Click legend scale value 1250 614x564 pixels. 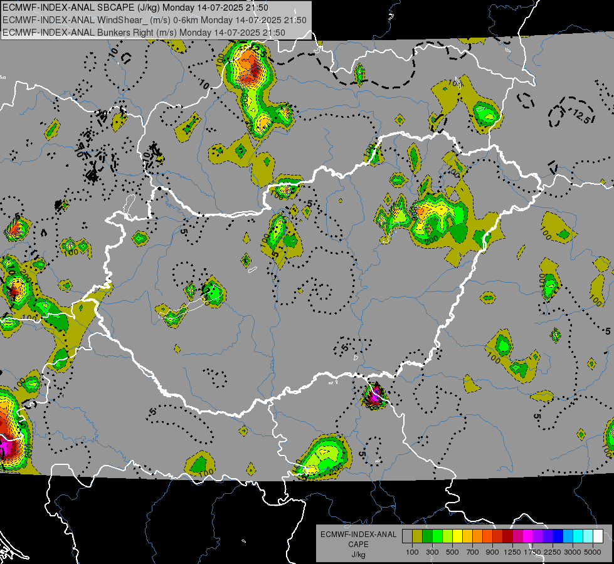(x=512, y=552)
